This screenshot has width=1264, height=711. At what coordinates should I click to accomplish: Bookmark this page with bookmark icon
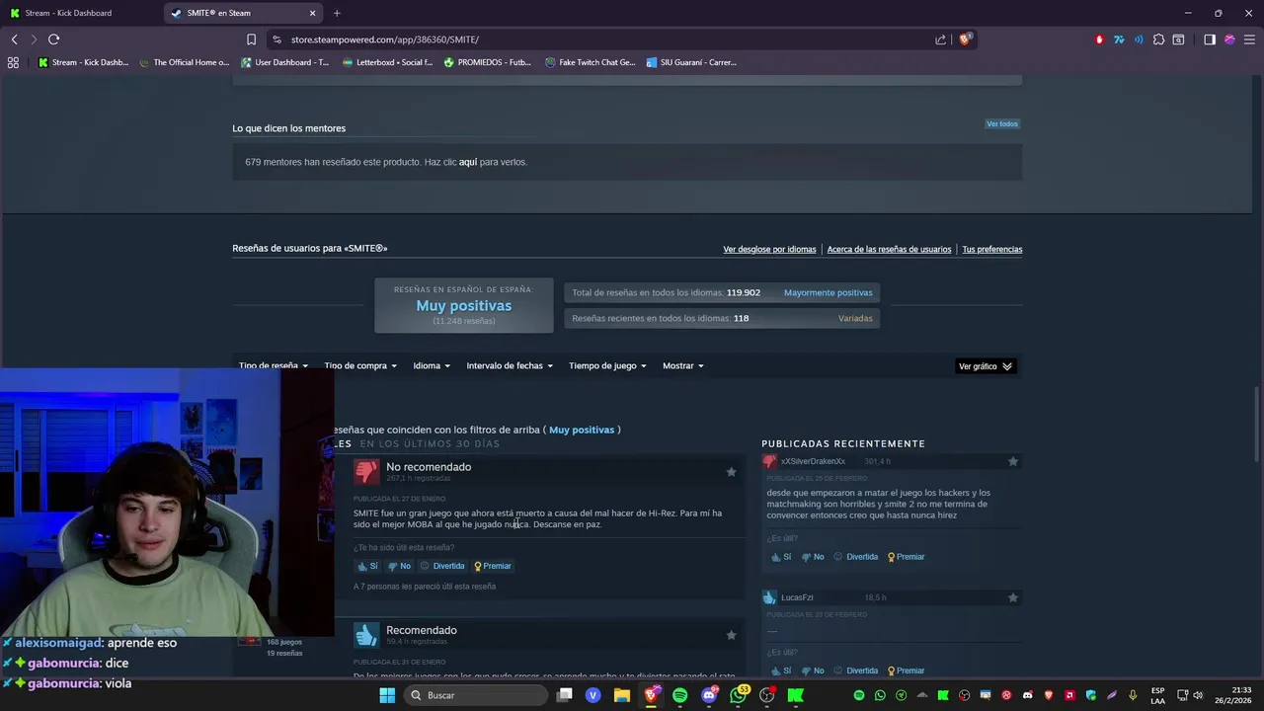pyautogui.click(x=251, y=39)
